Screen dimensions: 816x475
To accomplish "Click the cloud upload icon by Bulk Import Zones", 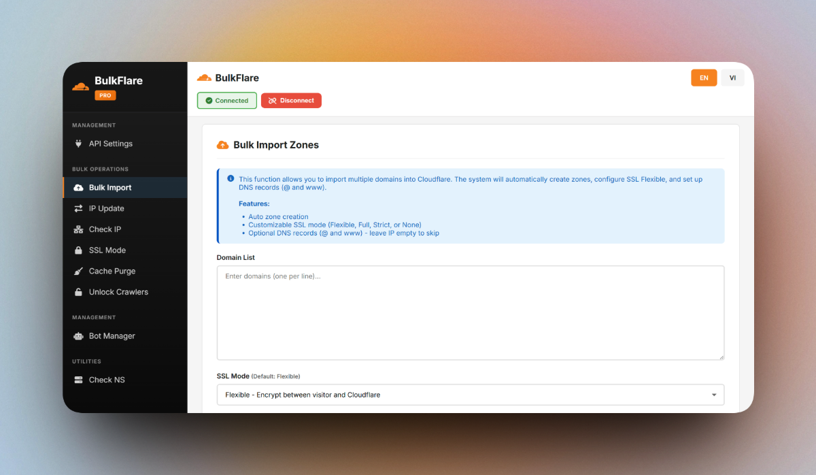I will point(222,145).
